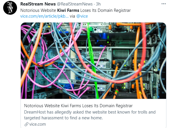Open the @vice mention
169x128 pixels.
(x=82, y=16)
